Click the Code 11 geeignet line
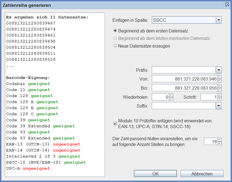Screen dimensions: 232x182 pos(28,90)
